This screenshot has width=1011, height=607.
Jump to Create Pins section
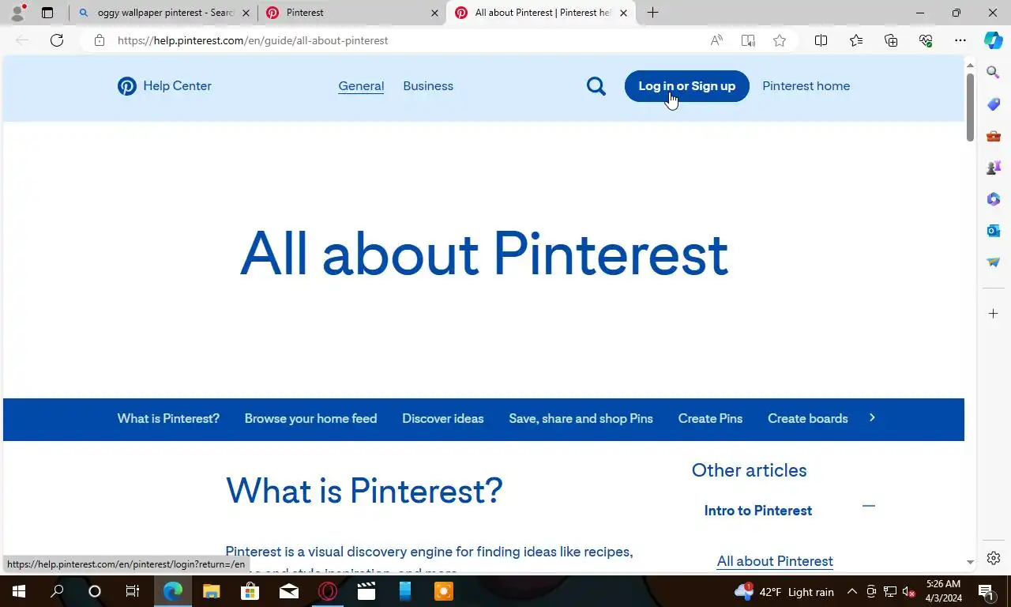710,419
